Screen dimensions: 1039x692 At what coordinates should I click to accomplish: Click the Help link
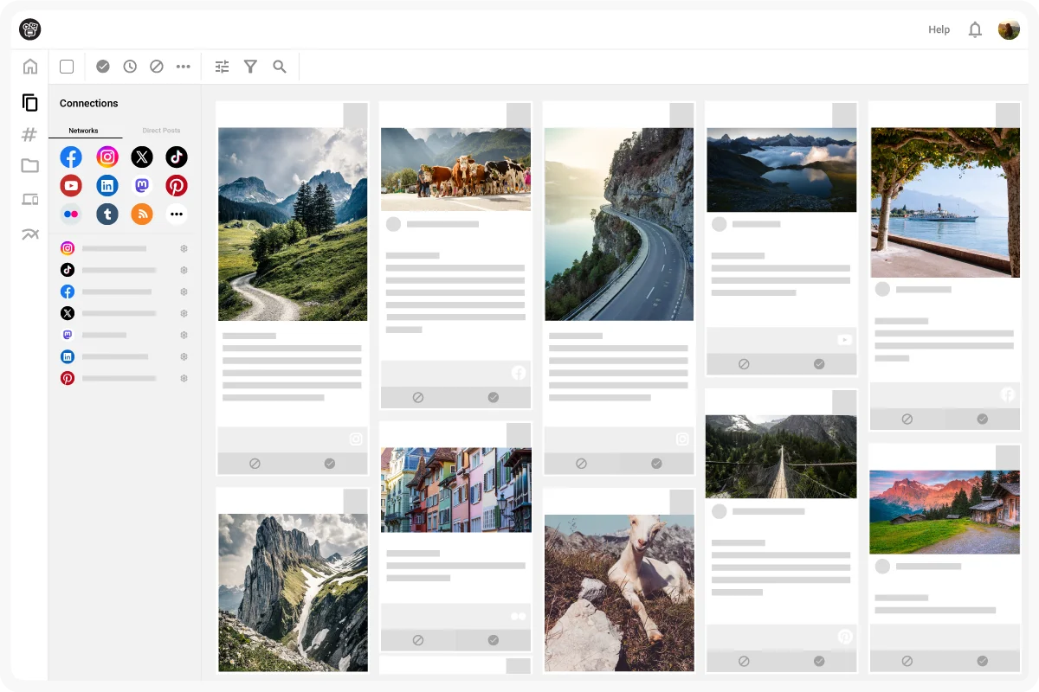939,29
